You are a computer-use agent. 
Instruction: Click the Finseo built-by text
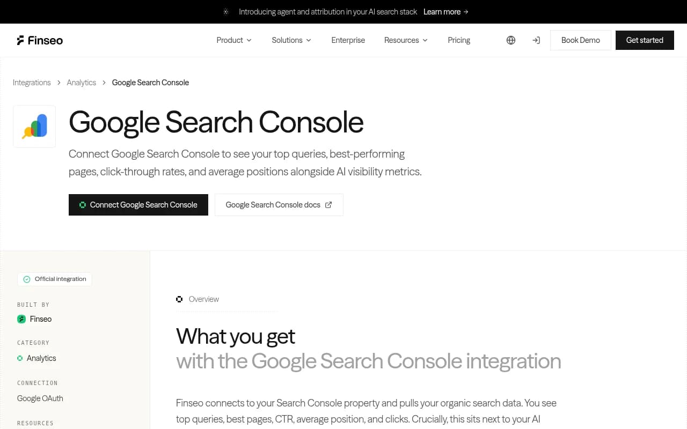pyautogui.click(x=41, y=319)
